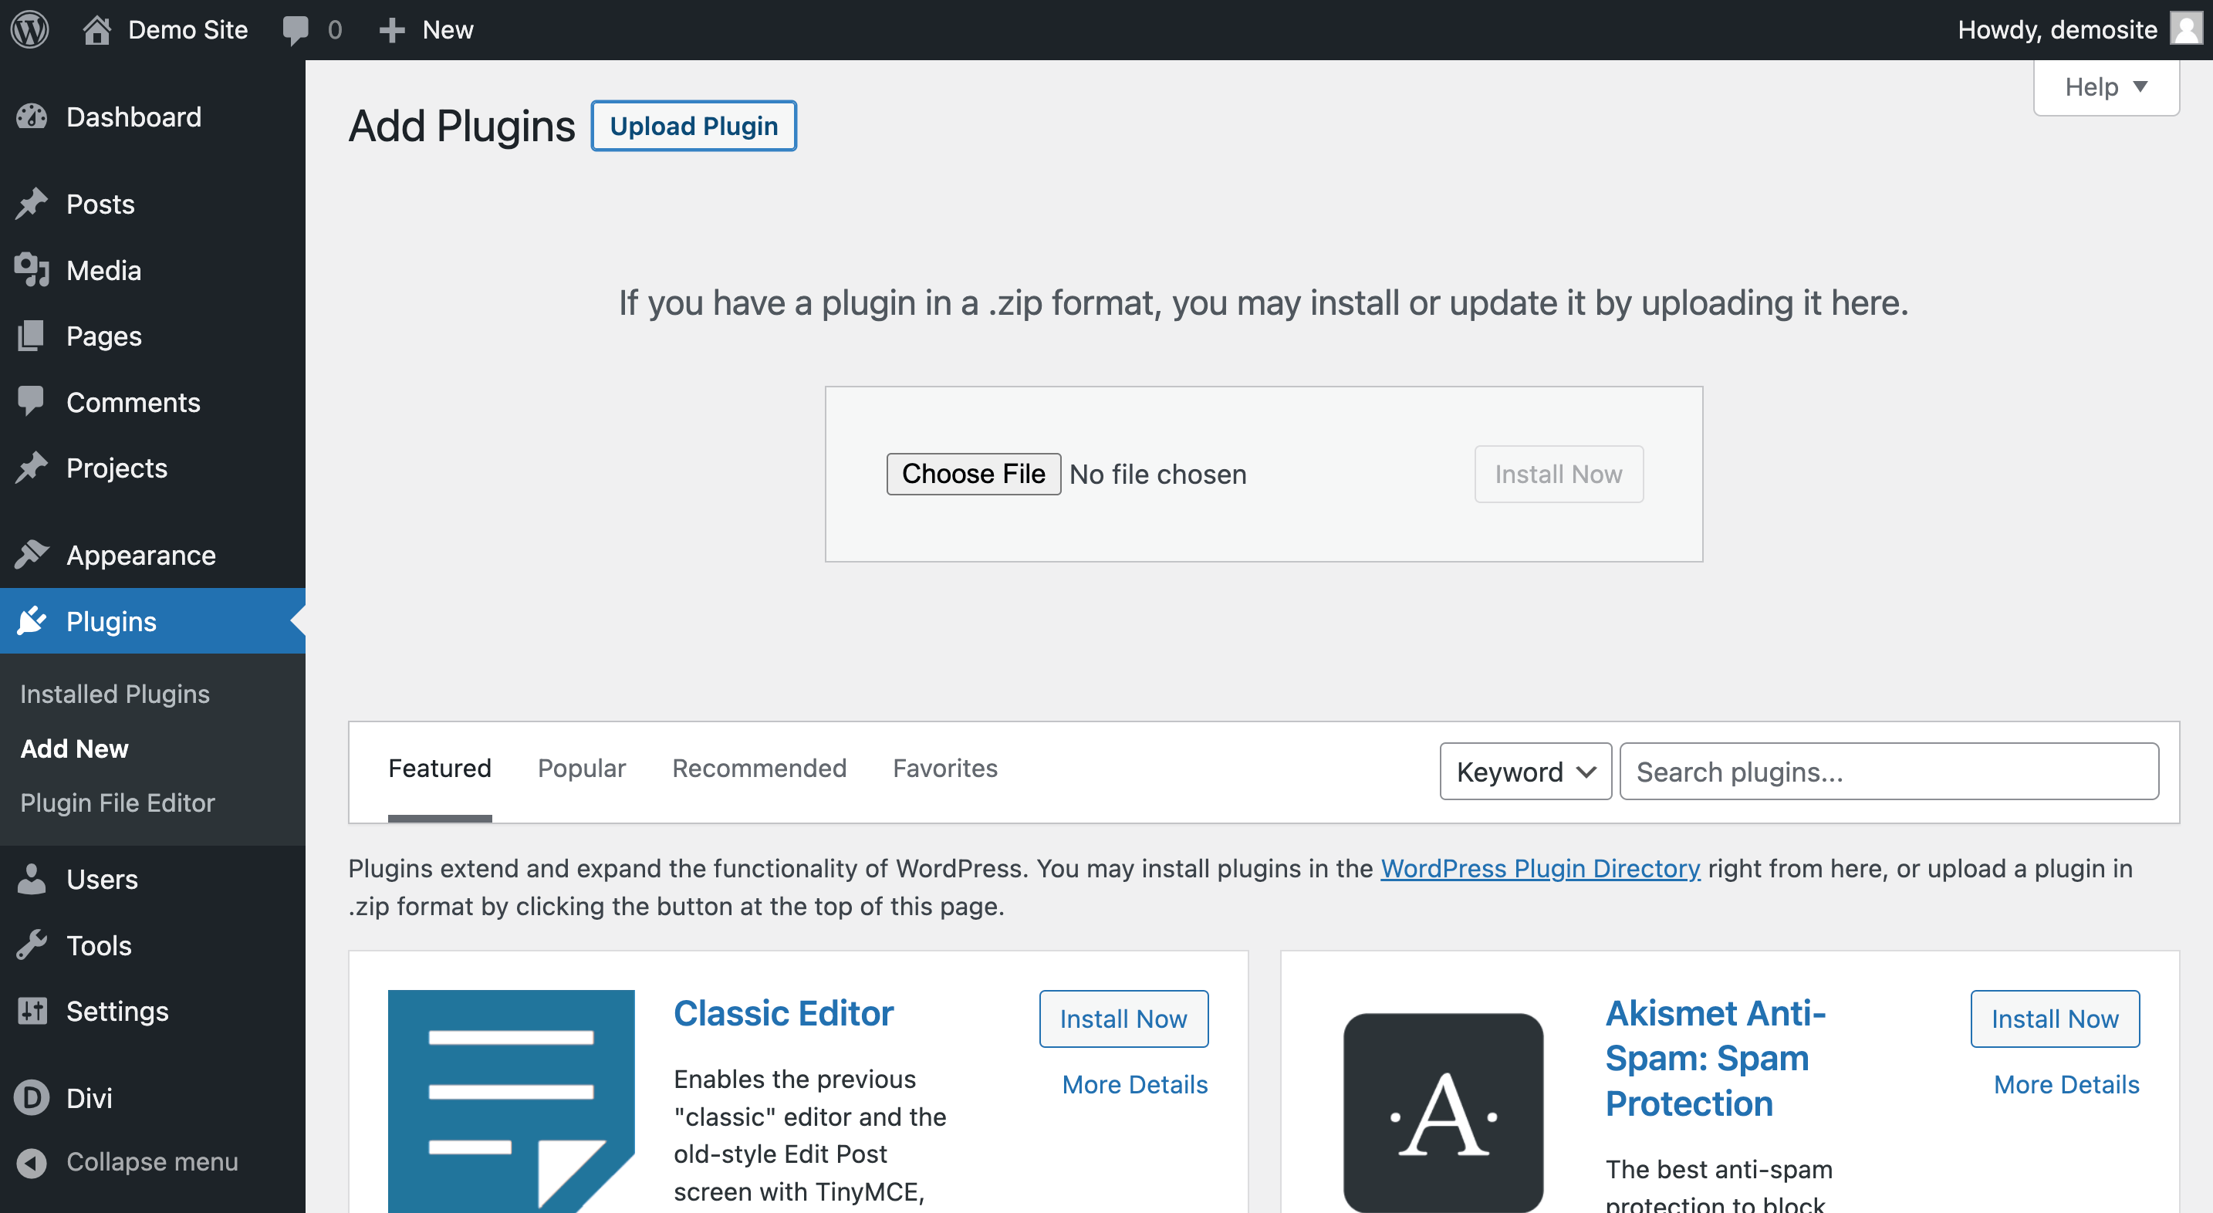Click the Choose File button
Image resolution: width=2213 pixels, height=1213 pixels.
click(x=974, y=475)
